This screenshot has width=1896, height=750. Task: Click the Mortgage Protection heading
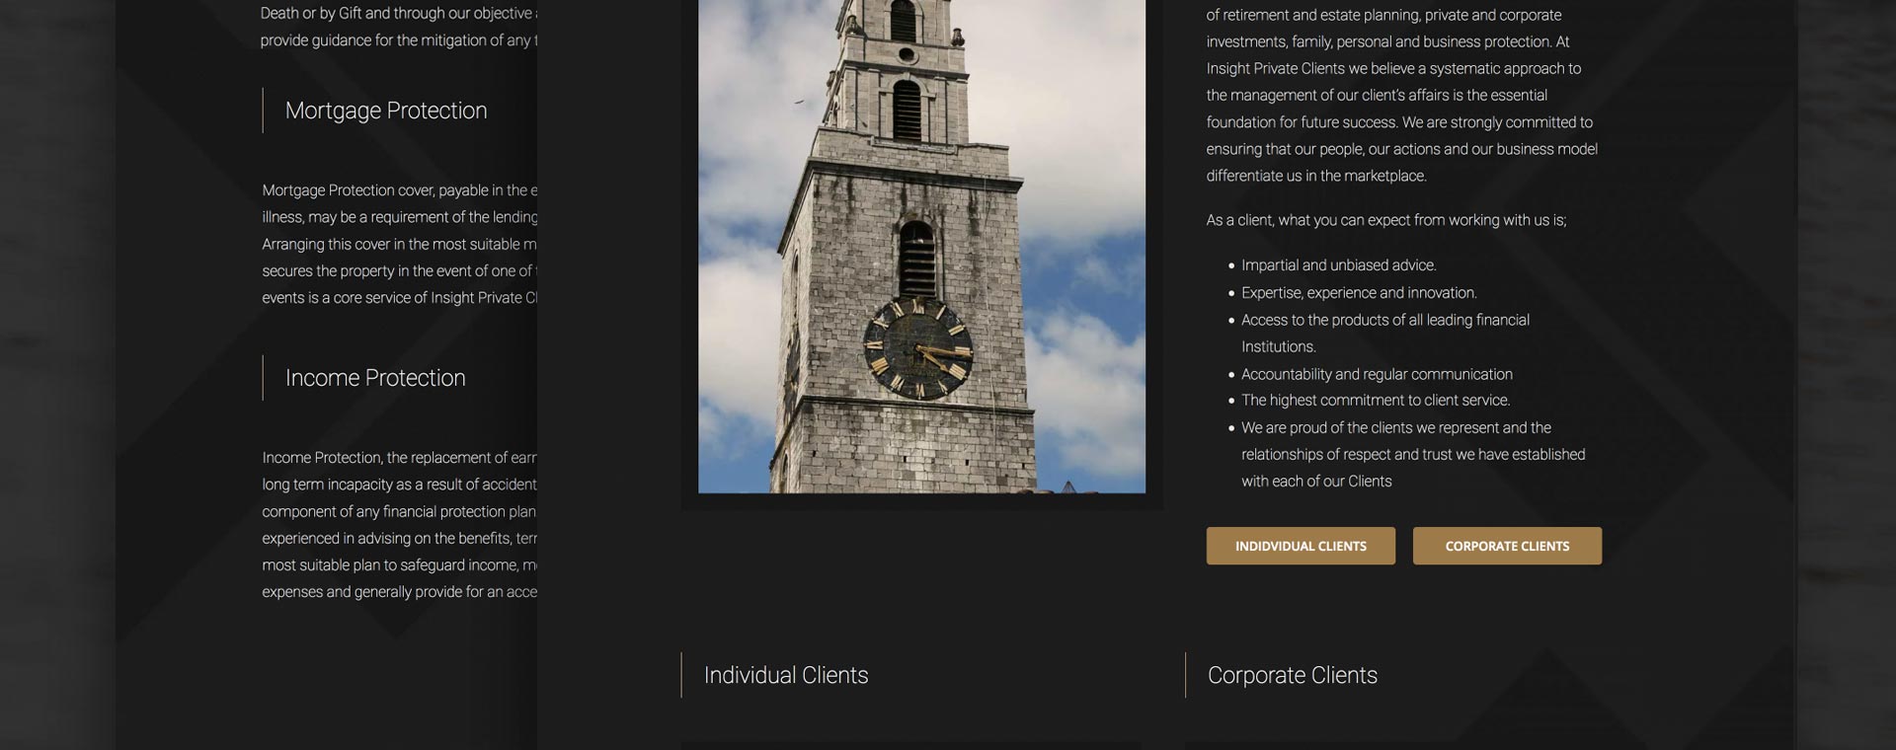[386, 111]
